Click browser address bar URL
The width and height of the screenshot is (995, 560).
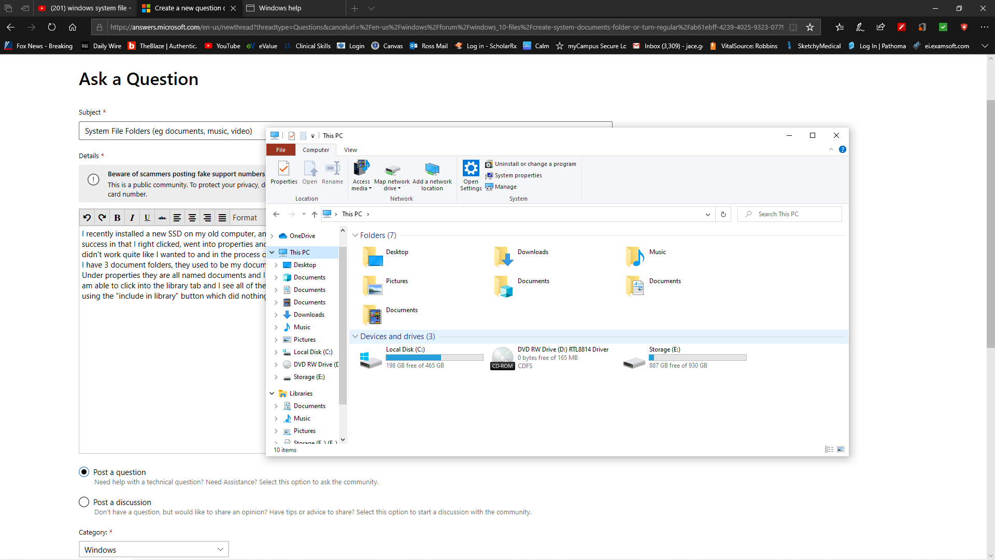click(x=446, y=27)
